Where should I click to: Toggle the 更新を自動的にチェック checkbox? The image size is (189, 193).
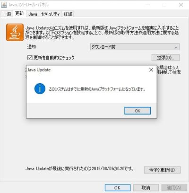pos(30,58)
